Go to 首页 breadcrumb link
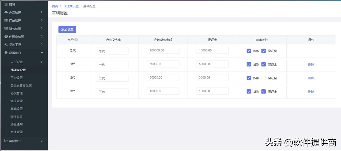This screenshot has width=341, height=151. (55, 6)
